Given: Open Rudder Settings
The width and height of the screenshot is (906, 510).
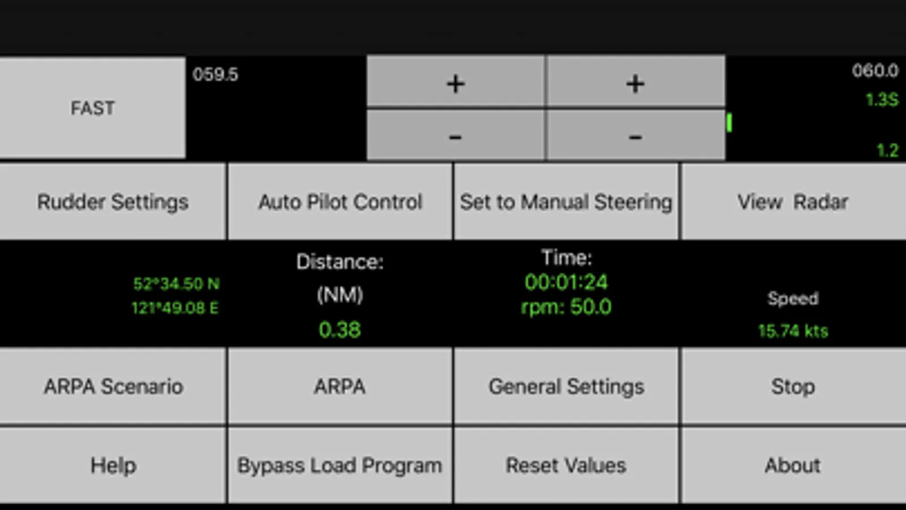Looking at the screenshot, I should [112, 201].
